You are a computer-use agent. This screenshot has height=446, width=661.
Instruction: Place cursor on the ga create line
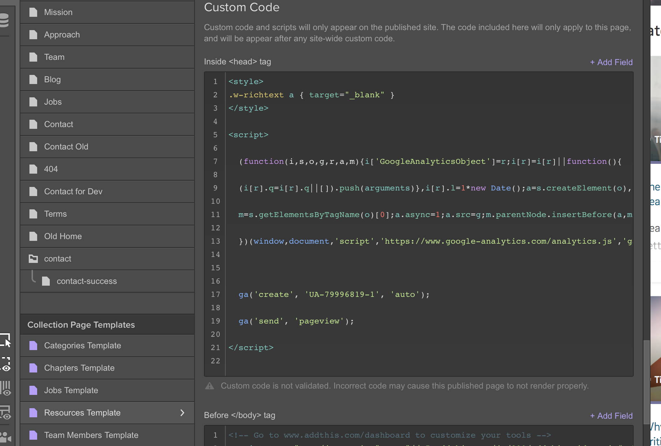334,294
